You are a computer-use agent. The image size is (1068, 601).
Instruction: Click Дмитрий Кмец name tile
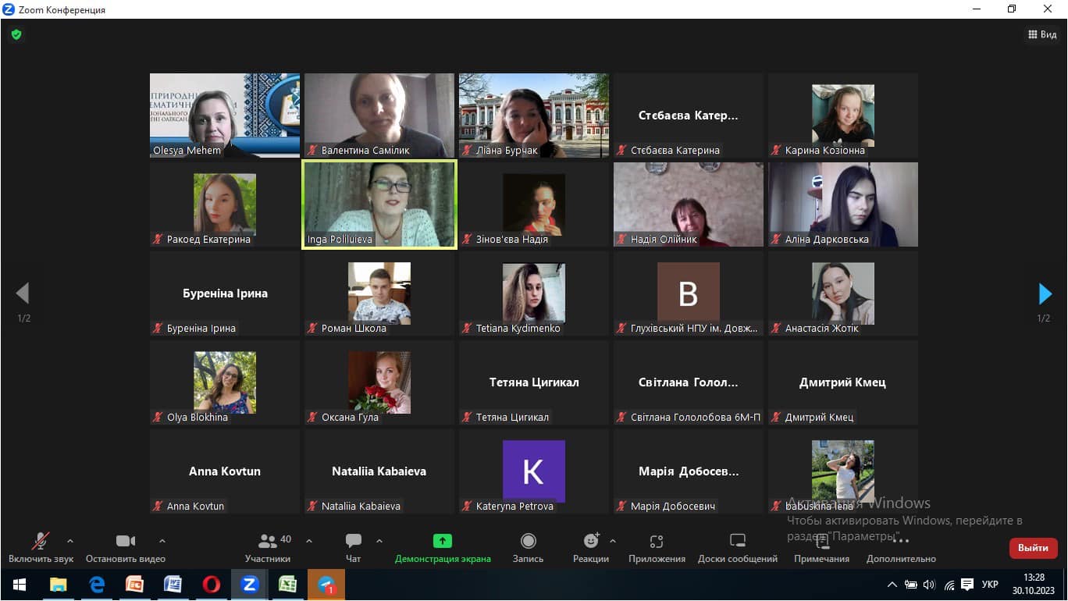pyautogui.click(x=843, y=382)
